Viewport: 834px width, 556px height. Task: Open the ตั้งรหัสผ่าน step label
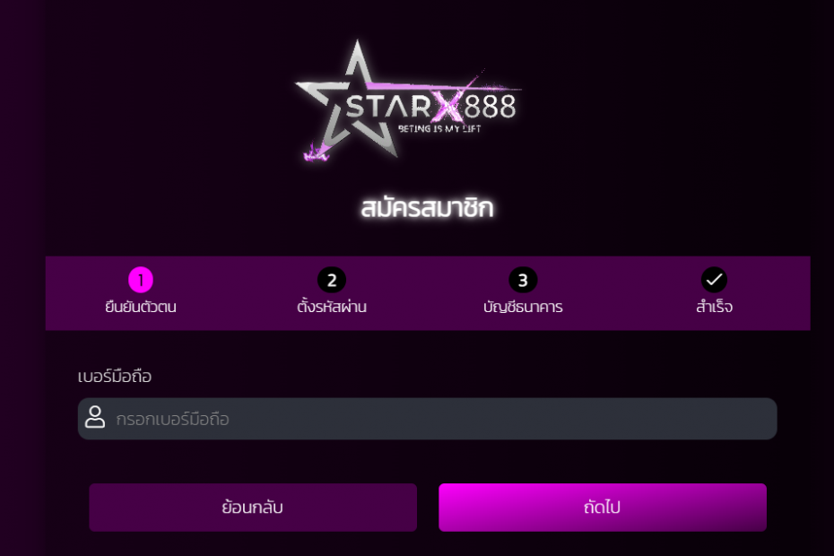(332, 307)
